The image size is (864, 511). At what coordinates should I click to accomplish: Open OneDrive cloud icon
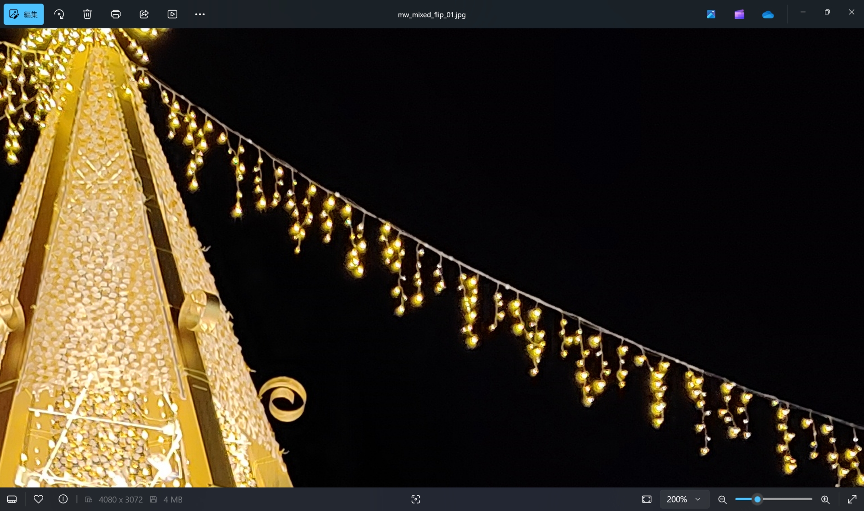click(x=768, y=14)
